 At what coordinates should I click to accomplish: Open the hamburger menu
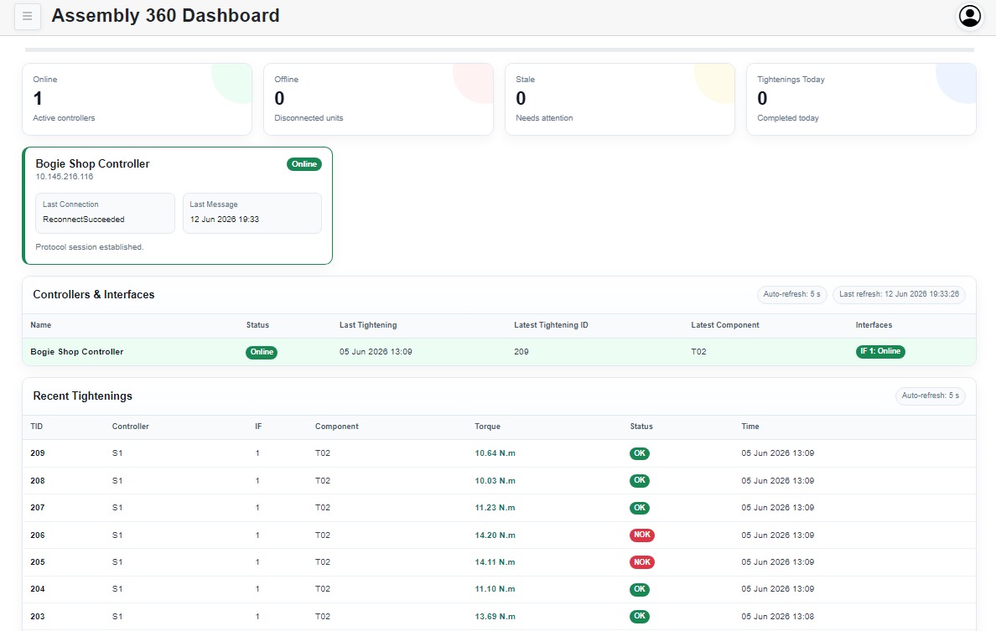28,17
